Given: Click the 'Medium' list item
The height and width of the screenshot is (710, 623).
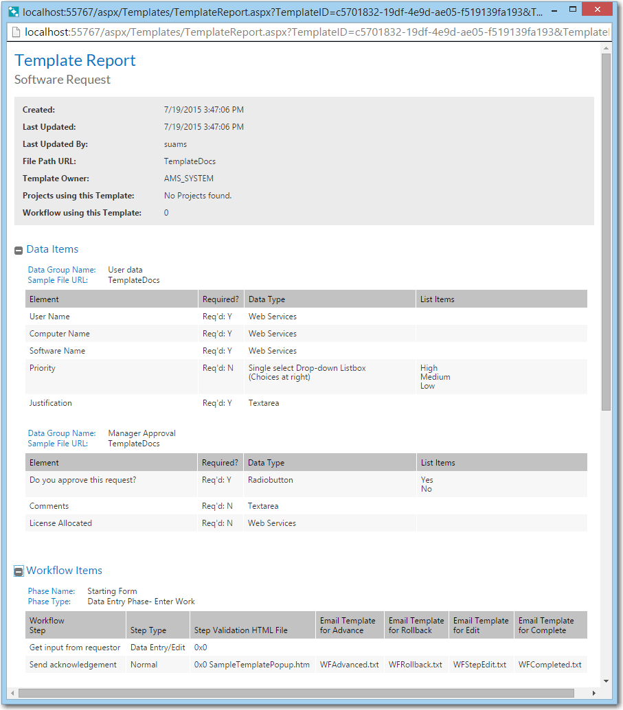Looking at the screenshot, I should pos(435,377).
